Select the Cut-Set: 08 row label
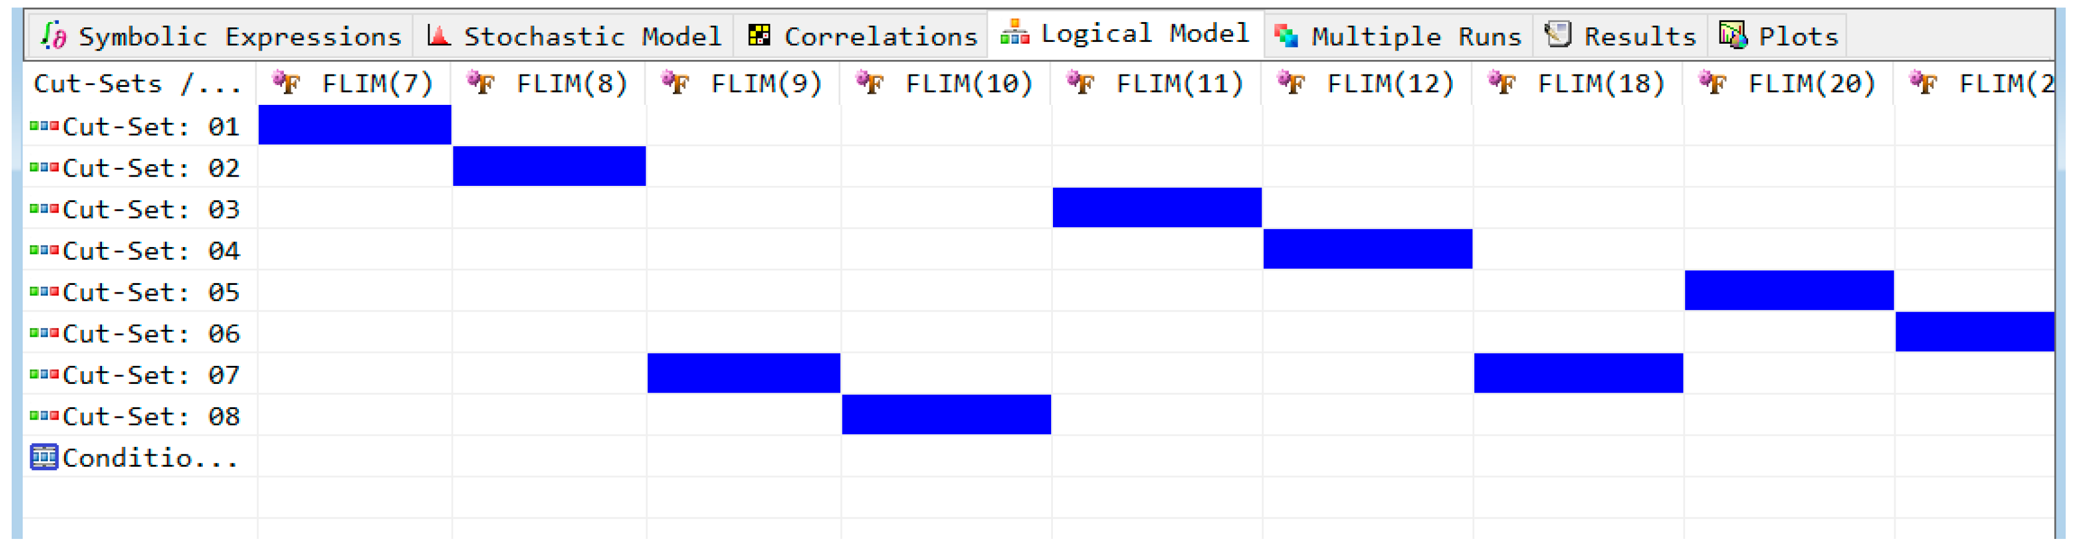 click(150, 417)
